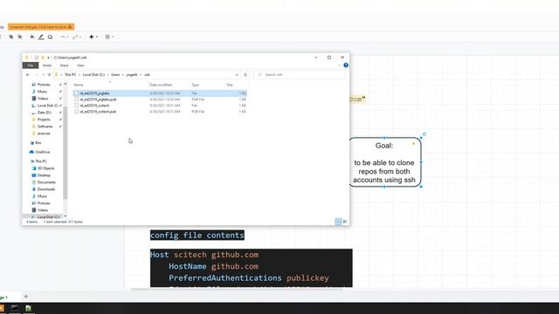This screenshot has width=559, height=314.
Task: Open Softwares folder in Quick access
Action: pyautogui.click(x=45, y=126)
